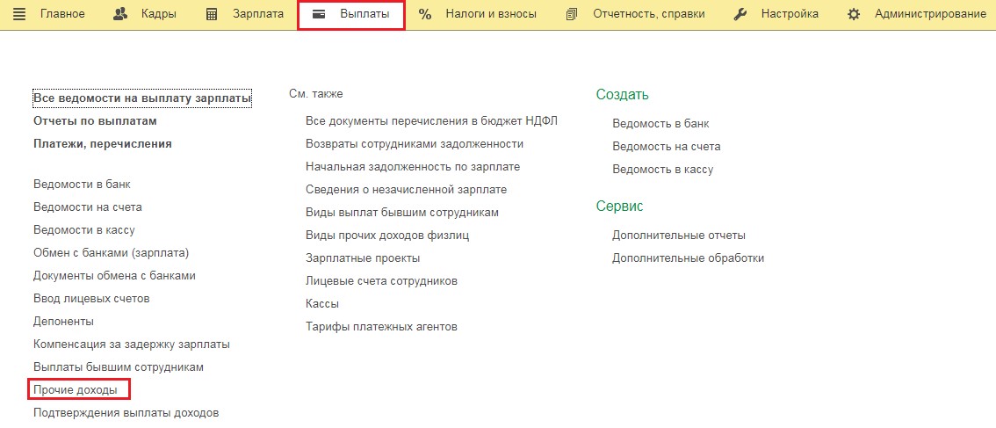Open Виды прочих доходов физлиц
The width and height of the screenshot is (996, 428).
[387, 236]
